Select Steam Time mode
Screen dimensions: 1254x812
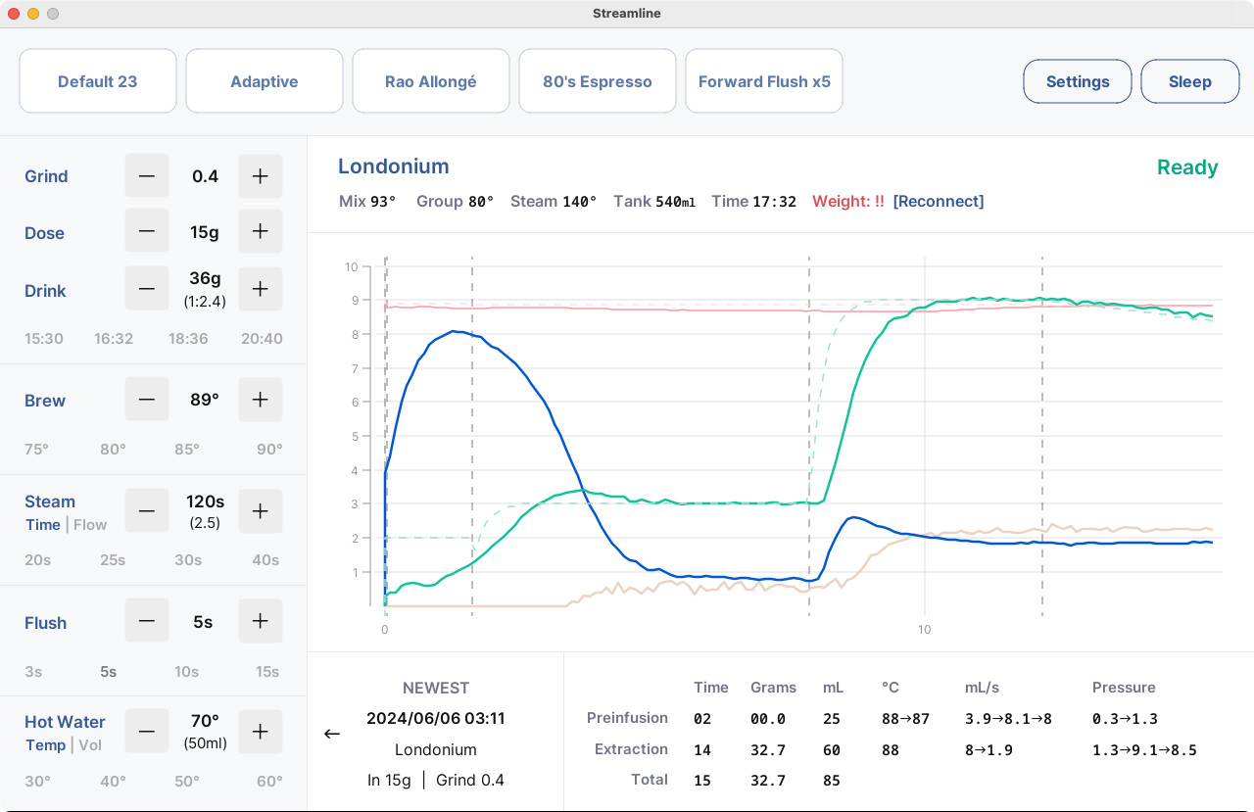43,525
